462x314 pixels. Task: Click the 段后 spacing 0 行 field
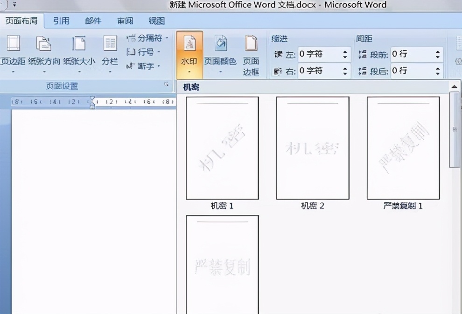(412, 71)
